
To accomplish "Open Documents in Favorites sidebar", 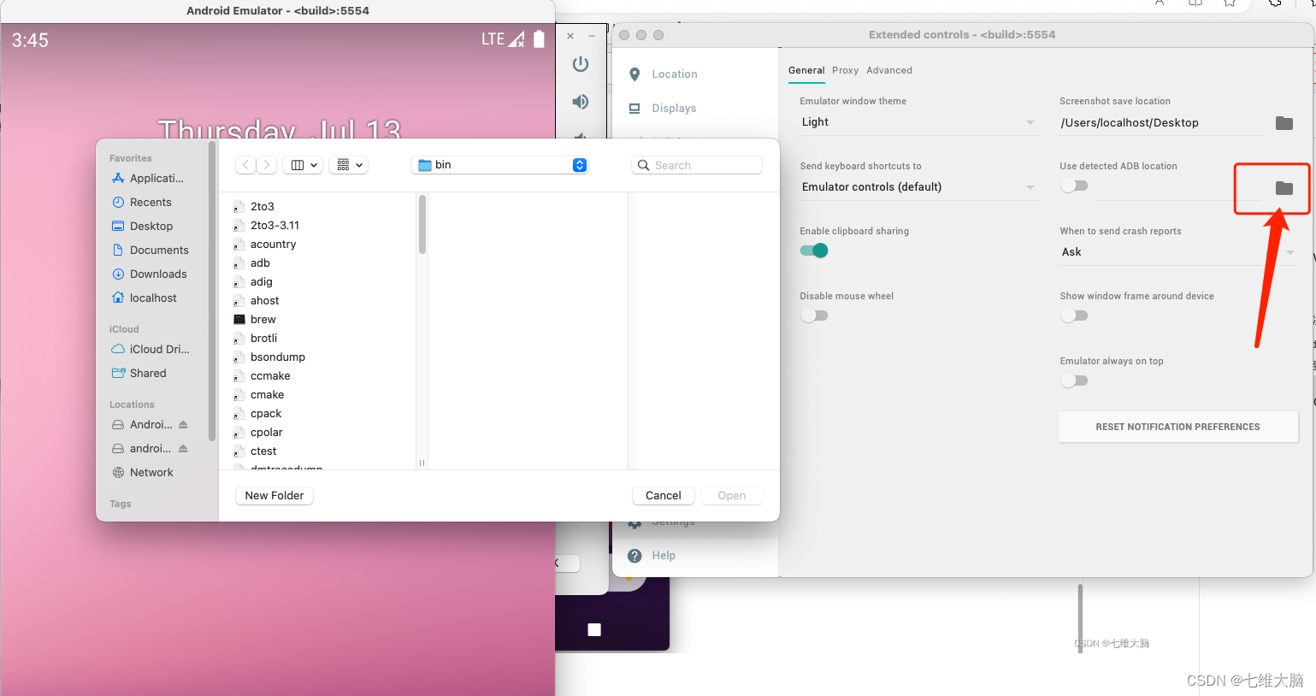I will click(150, 251).
